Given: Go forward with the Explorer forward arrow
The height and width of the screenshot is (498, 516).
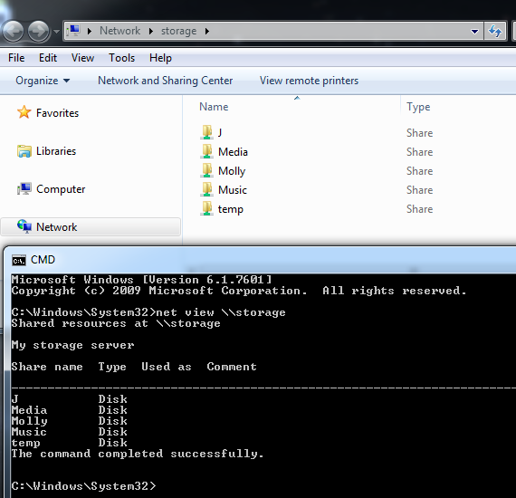Looking at the screenshot, I should [39, 32].
